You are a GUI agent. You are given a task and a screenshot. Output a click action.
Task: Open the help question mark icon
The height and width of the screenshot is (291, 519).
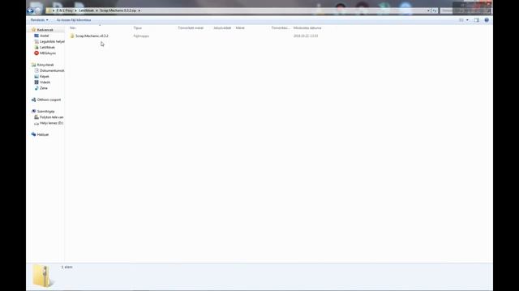point(487,20)
